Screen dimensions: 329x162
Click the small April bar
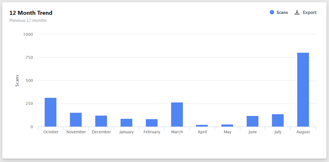(202, 126)
